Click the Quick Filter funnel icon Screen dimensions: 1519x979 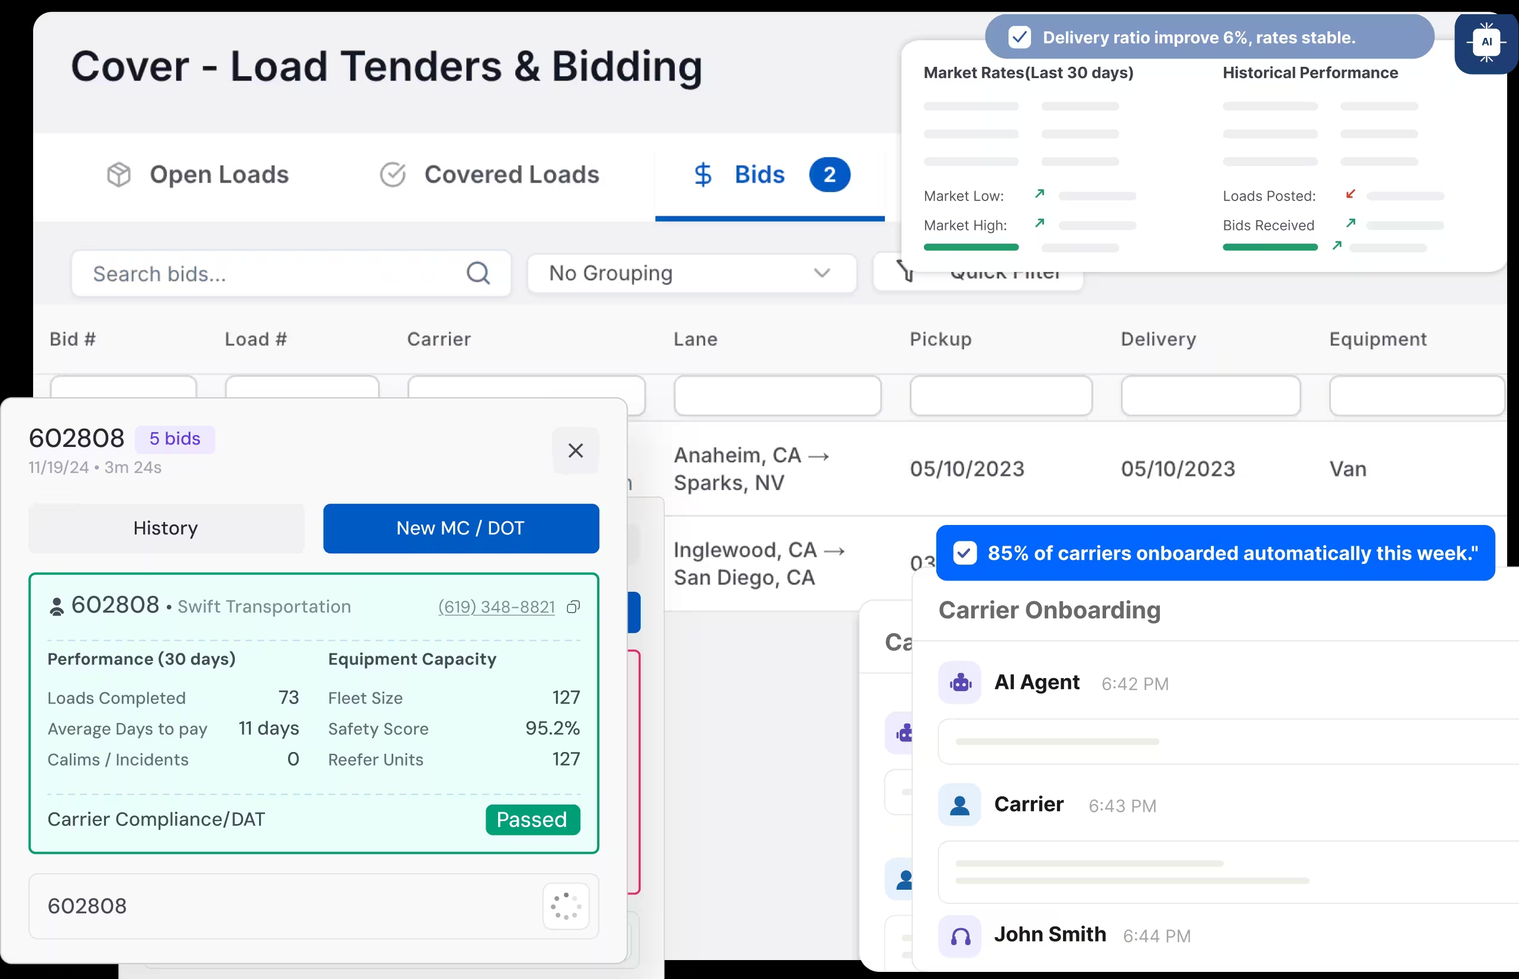pos(904,271)
